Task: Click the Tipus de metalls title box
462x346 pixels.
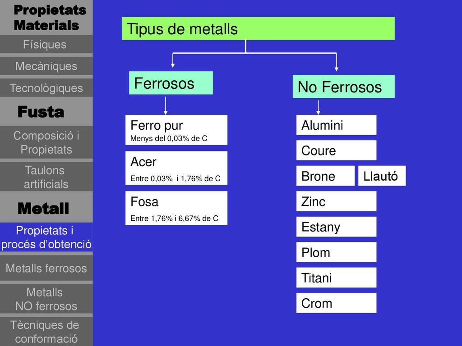Action: click(258, 28)
